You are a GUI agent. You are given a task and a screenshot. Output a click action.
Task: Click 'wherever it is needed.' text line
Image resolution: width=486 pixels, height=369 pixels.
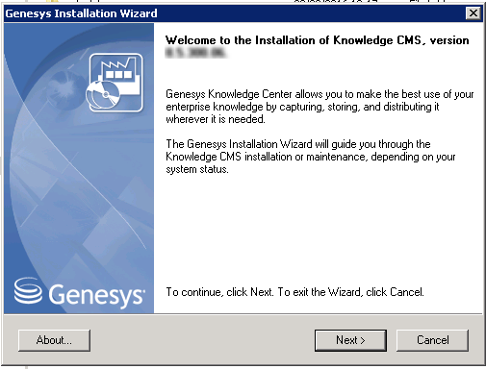click(x=216, y=119)
